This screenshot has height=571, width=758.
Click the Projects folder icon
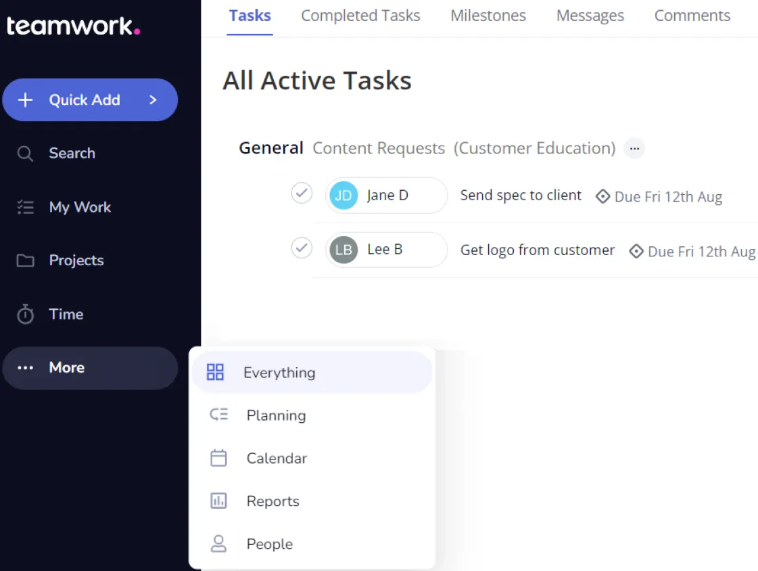[x=25, y=260]
